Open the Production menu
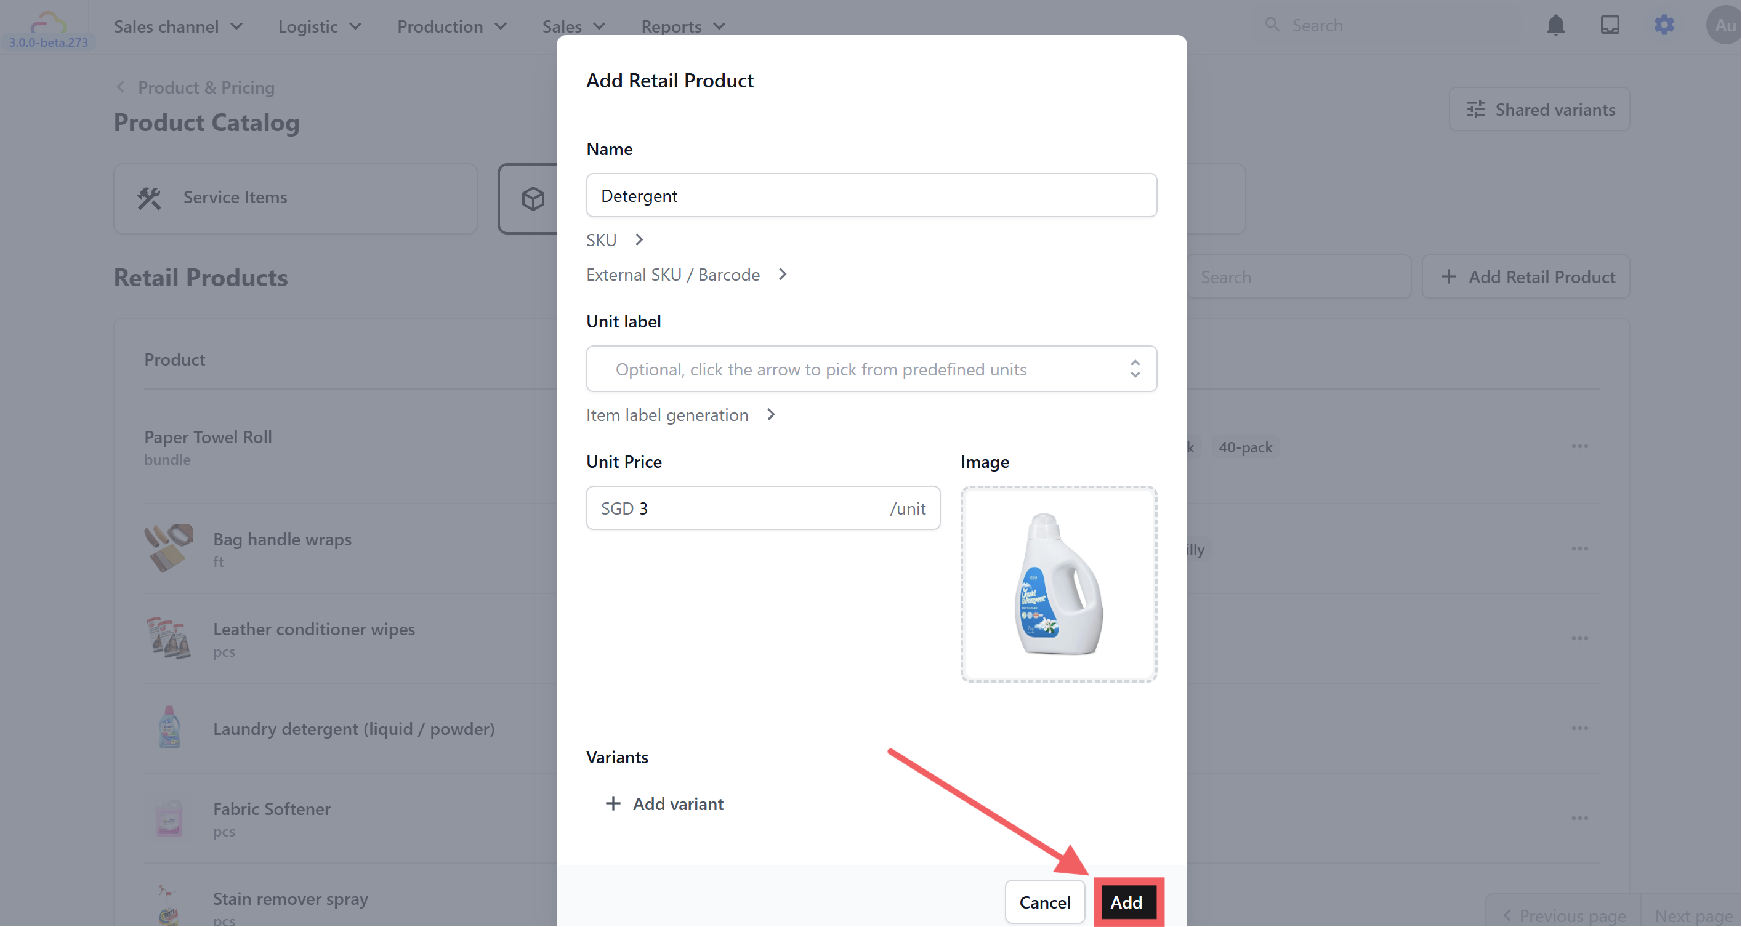Viewport: 1742px width, 927px height. (451, 26)
